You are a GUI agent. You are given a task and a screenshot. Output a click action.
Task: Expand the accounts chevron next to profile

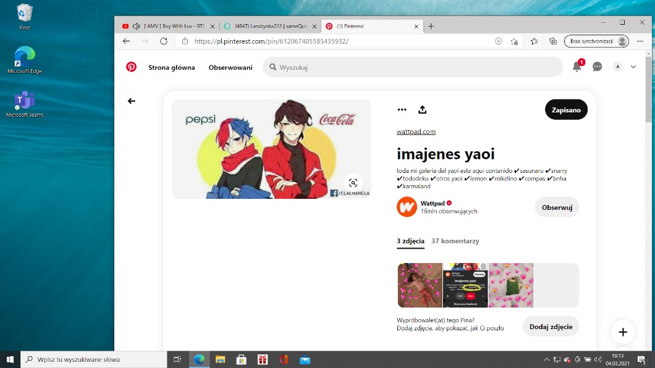point(633,67)
